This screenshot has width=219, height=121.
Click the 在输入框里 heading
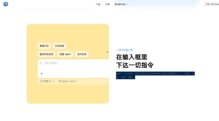tap(132, 57)
